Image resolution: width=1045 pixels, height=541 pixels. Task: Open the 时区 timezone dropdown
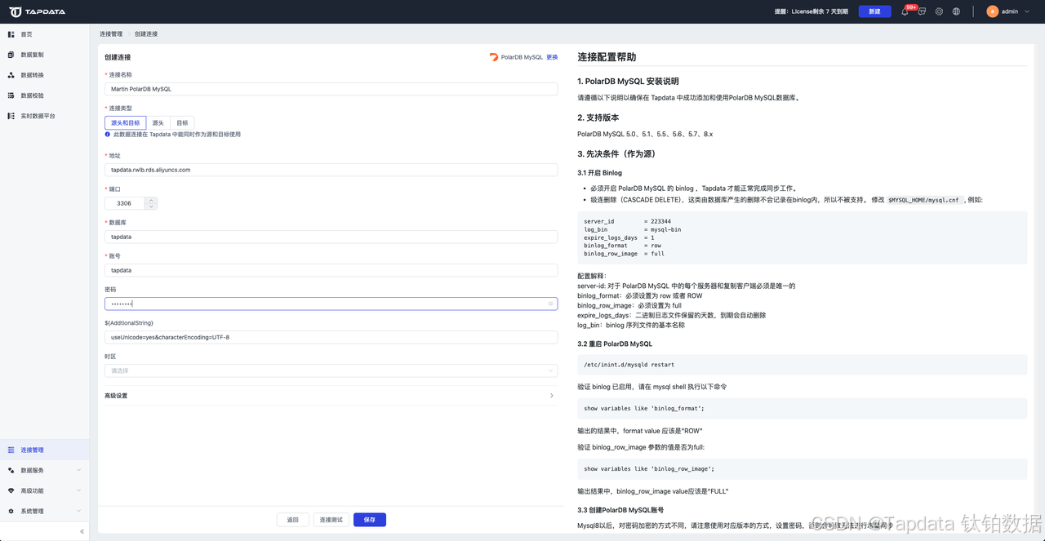point(331,370)
